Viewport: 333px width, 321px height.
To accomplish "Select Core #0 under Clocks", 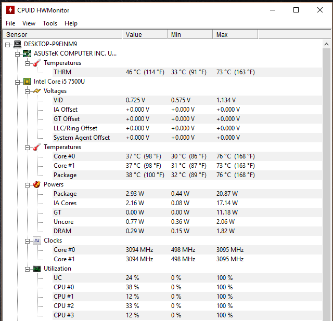I will [x=187, y=250].
